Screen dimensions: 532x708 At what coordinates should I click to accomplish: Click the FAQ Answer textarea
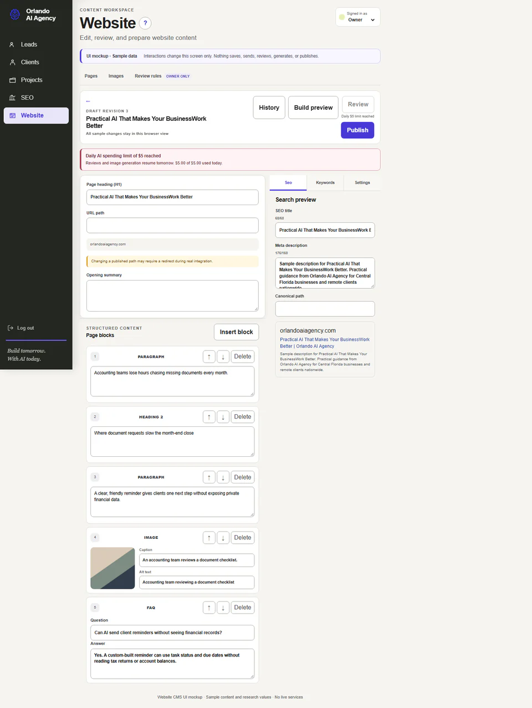click(x=172, y=664)
